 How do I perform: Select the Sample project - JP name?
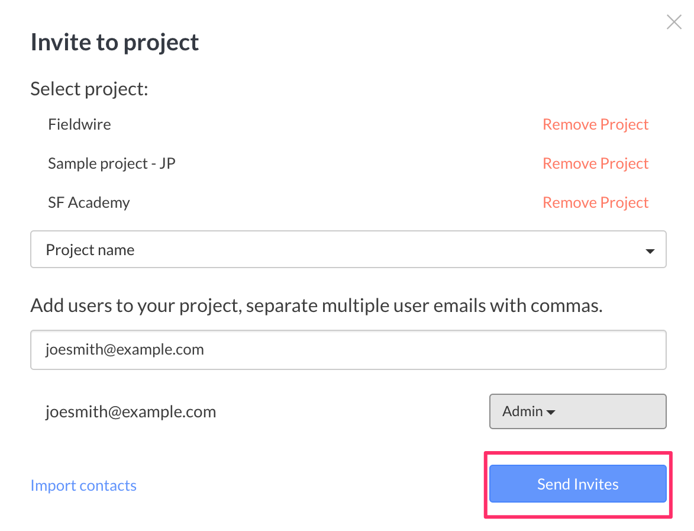tap(112, 163)
